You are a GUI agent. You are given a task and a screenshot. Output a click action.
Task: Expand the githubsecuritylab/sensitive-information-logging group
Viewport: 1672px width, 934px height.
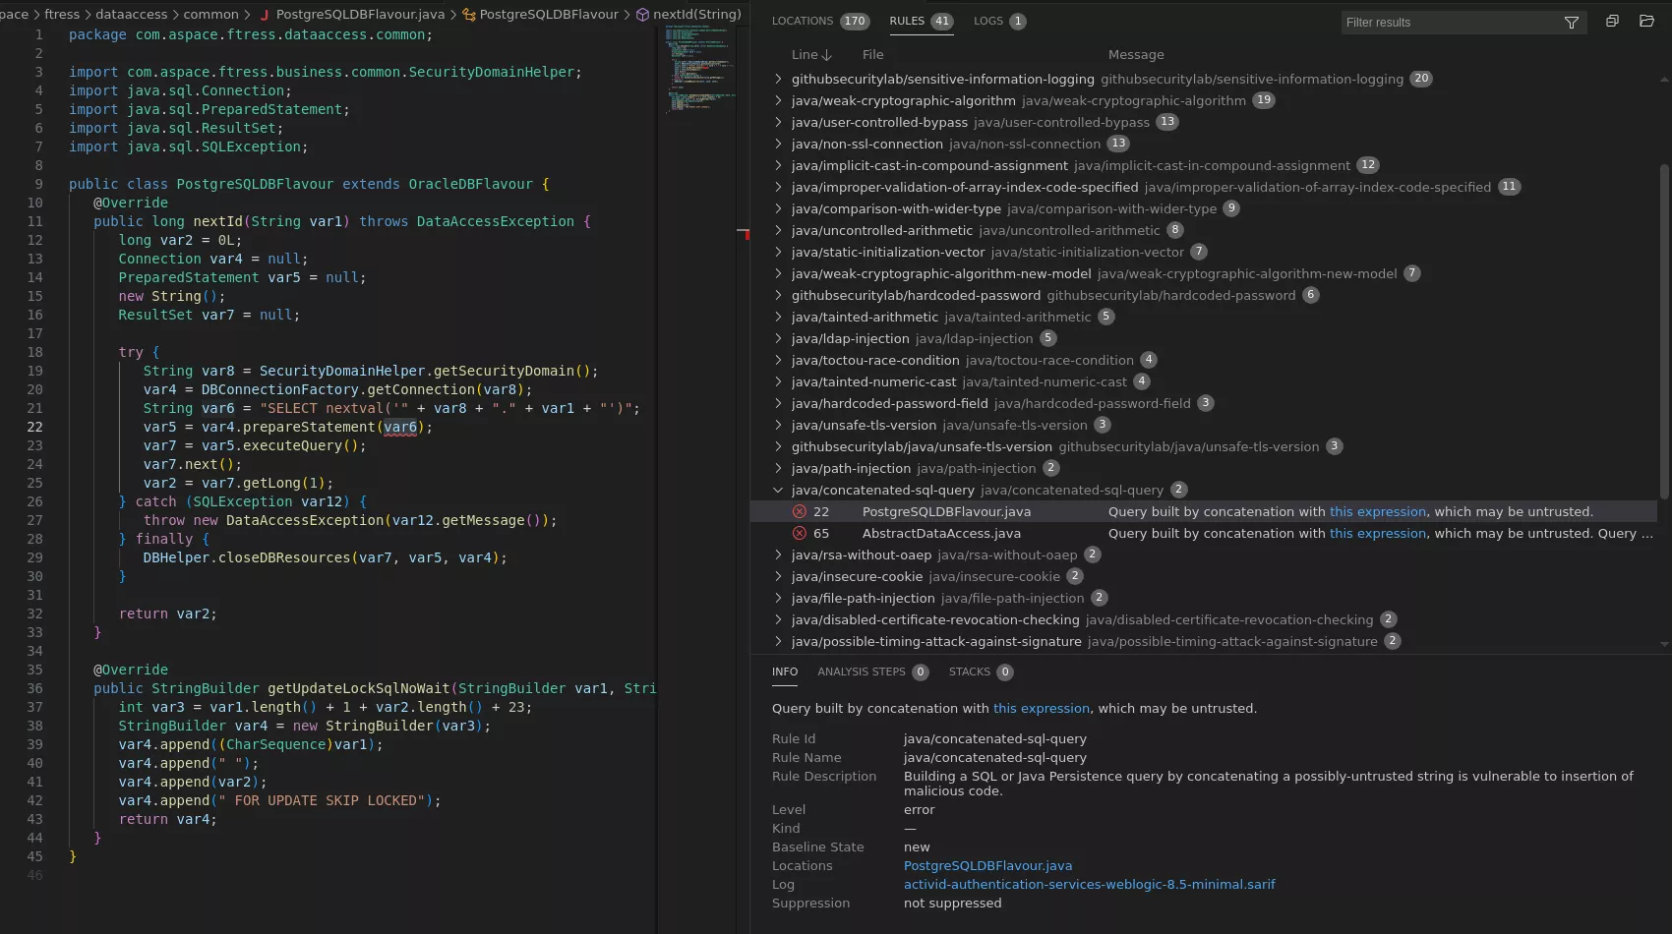[x=778, y=80]
